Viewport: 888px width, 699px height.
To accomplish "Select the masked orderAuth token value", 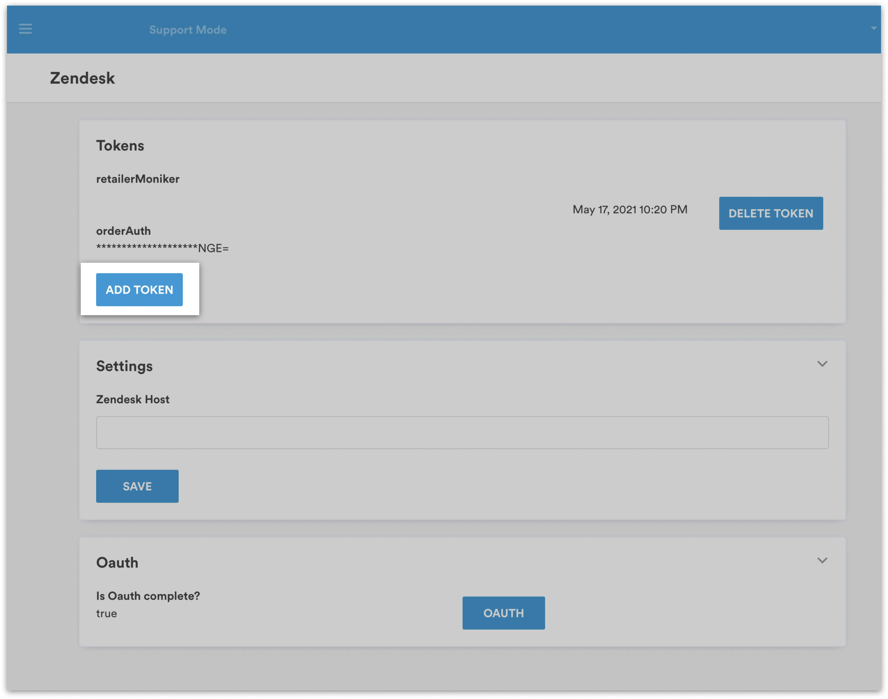I will [162, 248].
